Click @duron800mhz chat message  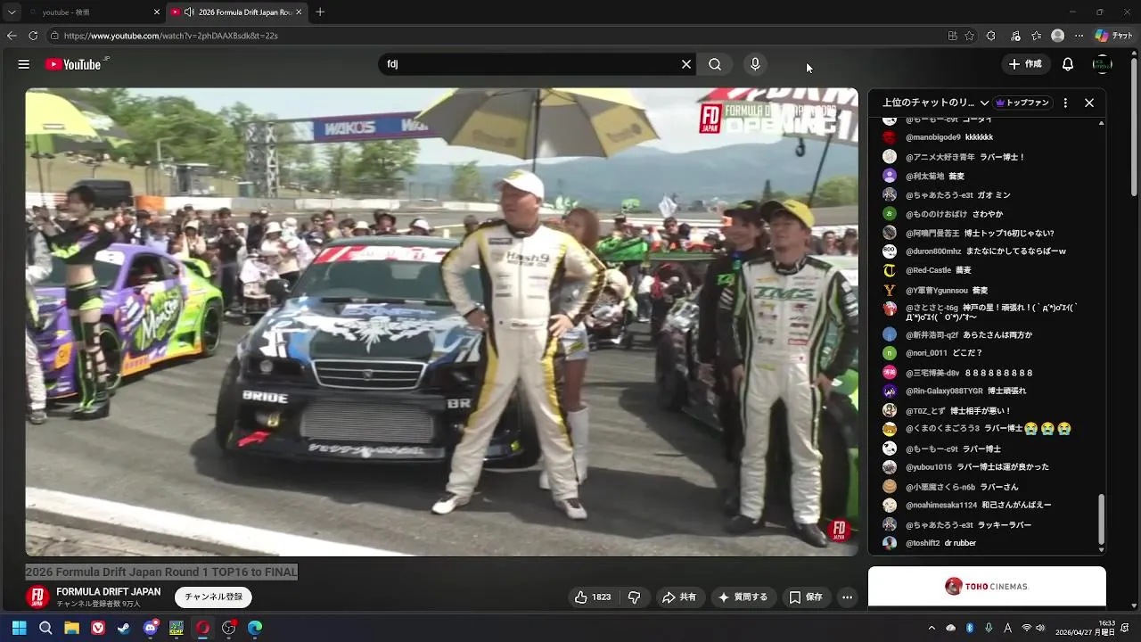click(x=985, y=251)
